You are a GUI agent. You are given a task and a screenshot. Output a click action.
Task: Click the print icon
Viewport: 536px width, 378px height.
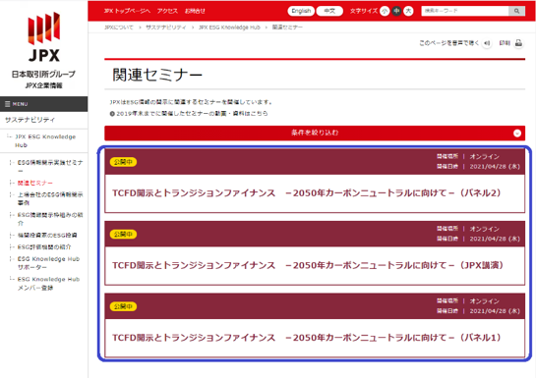click(x=518, y=43)
